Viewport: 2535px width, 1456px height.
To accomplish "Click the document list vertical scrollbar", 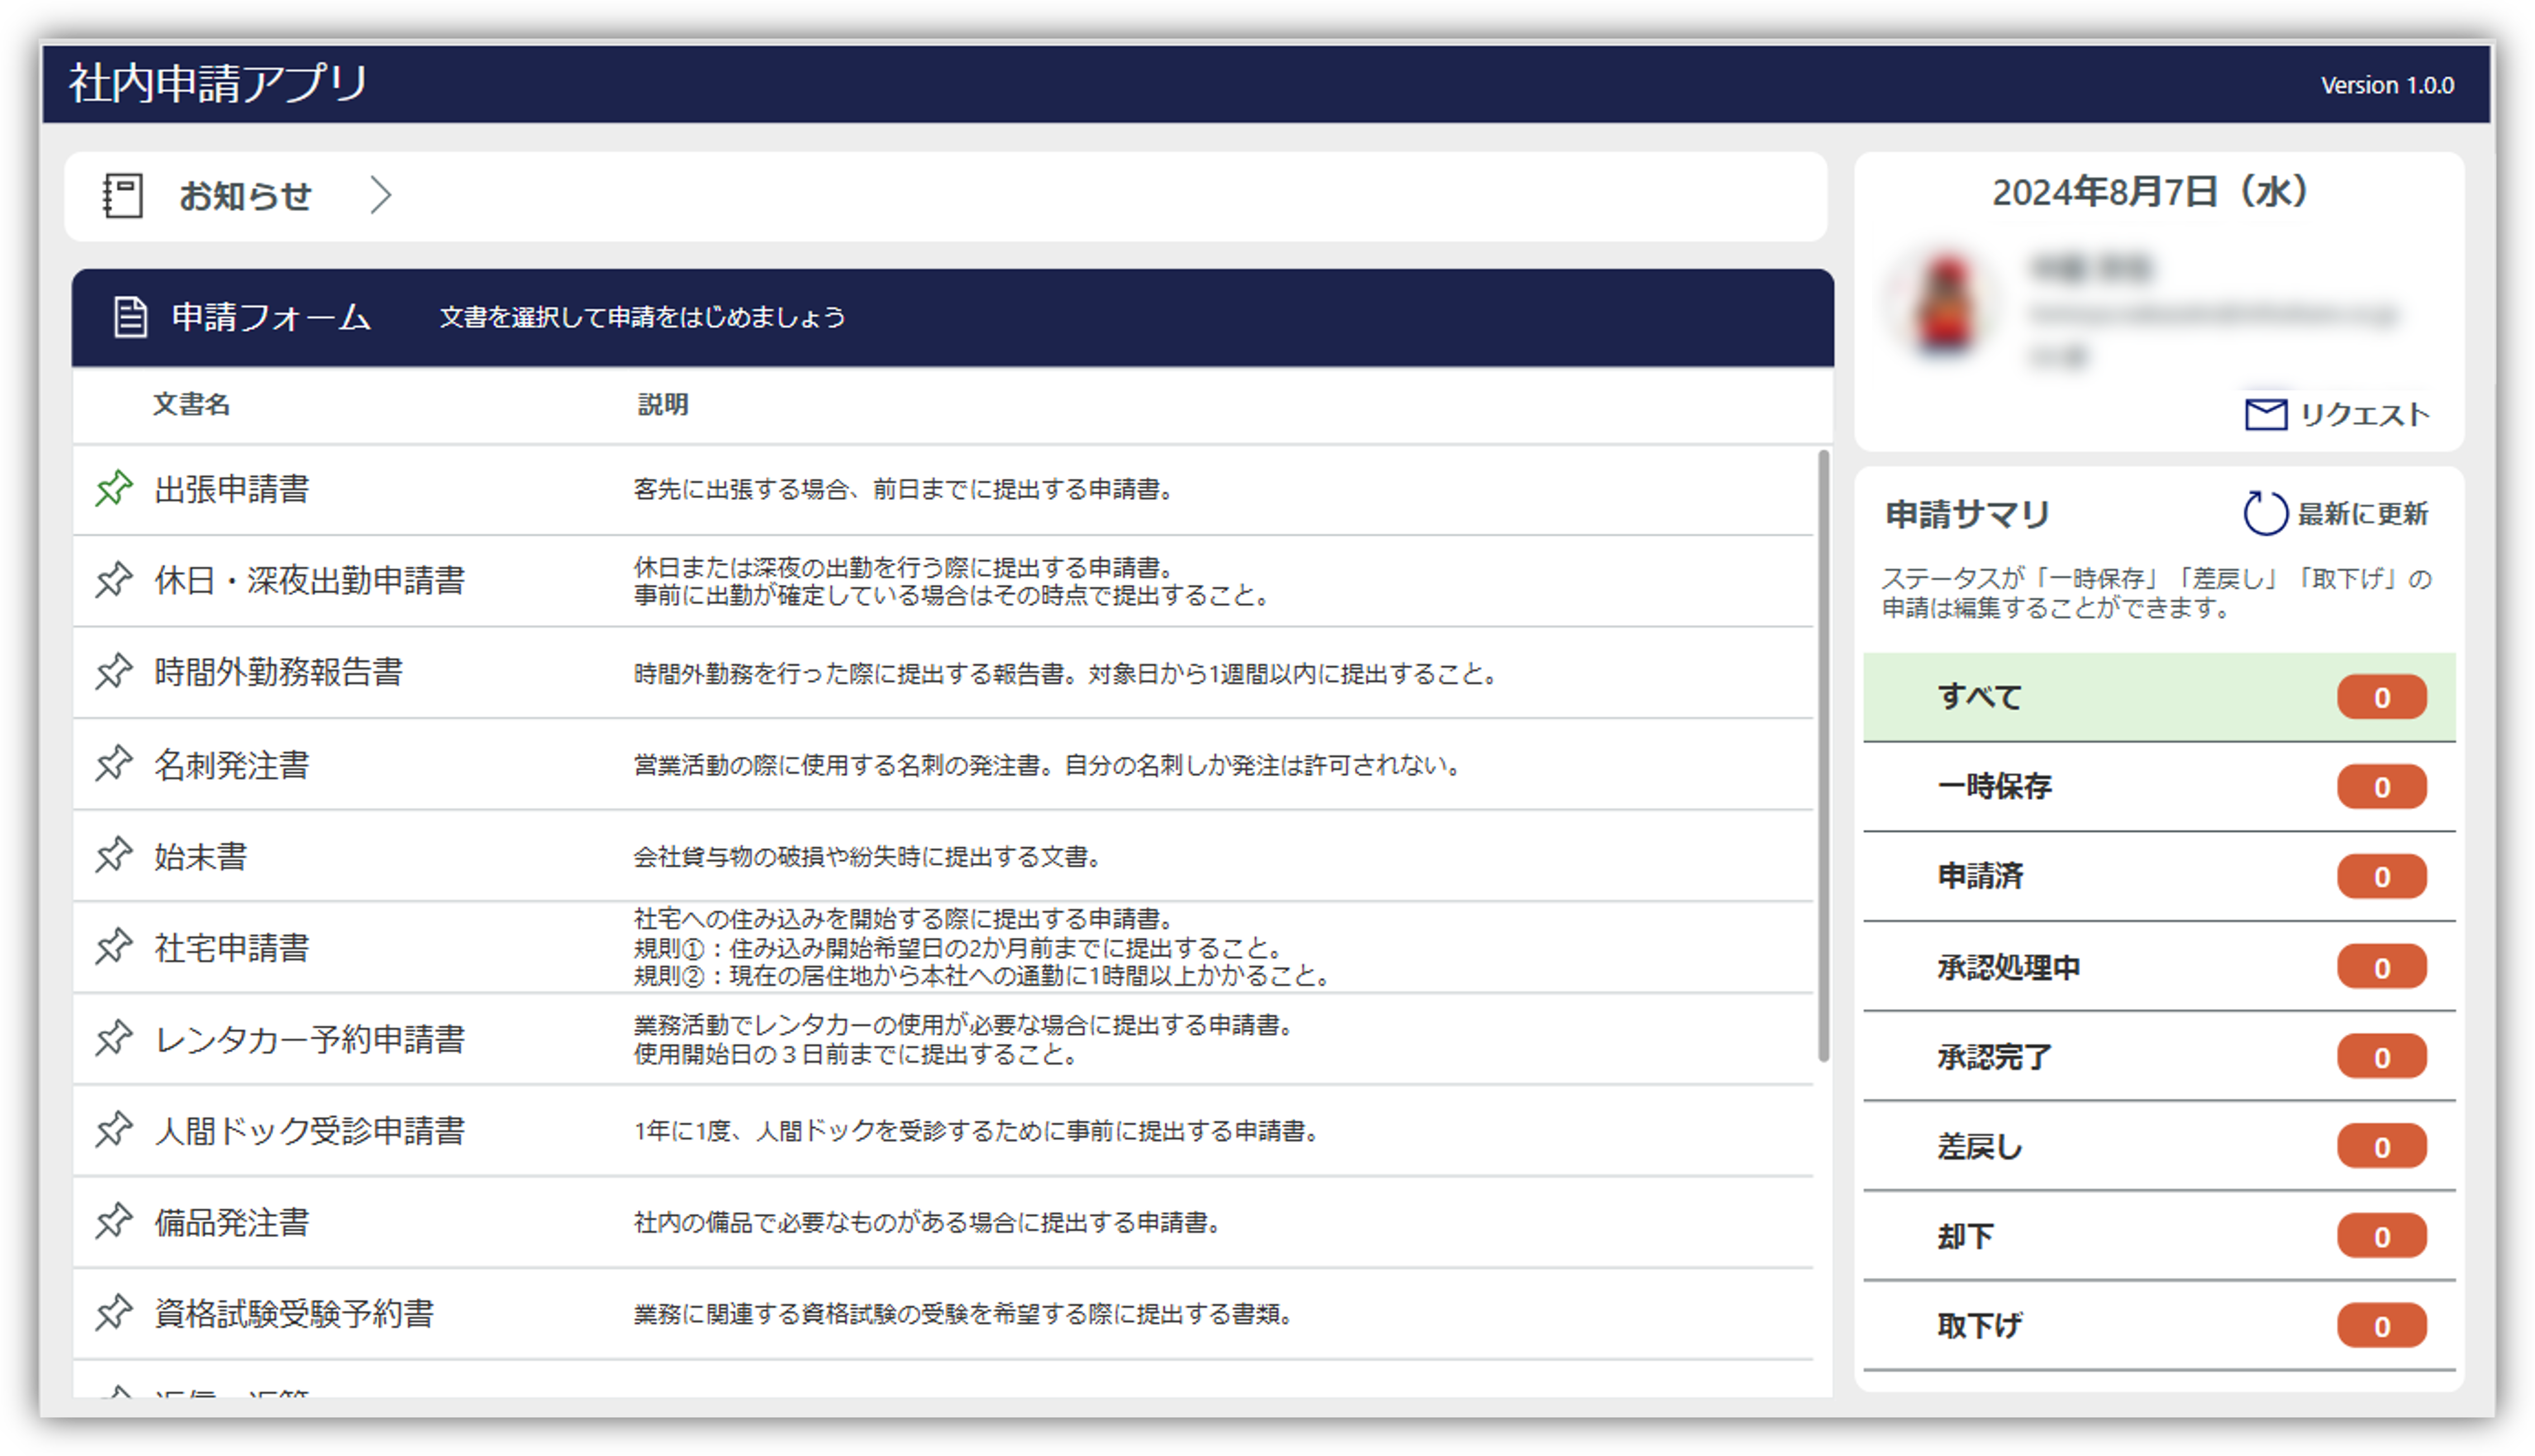I will coord(1823,755).
